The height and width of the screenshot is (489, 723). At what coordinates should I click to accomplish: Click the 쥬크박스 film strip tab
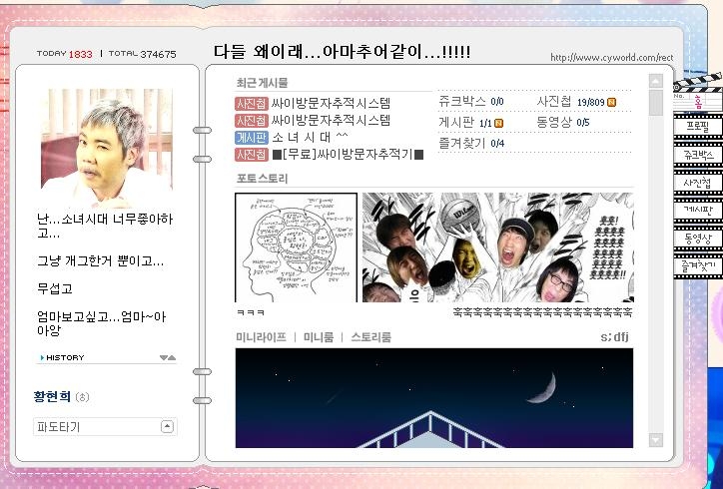pos(698,156)
